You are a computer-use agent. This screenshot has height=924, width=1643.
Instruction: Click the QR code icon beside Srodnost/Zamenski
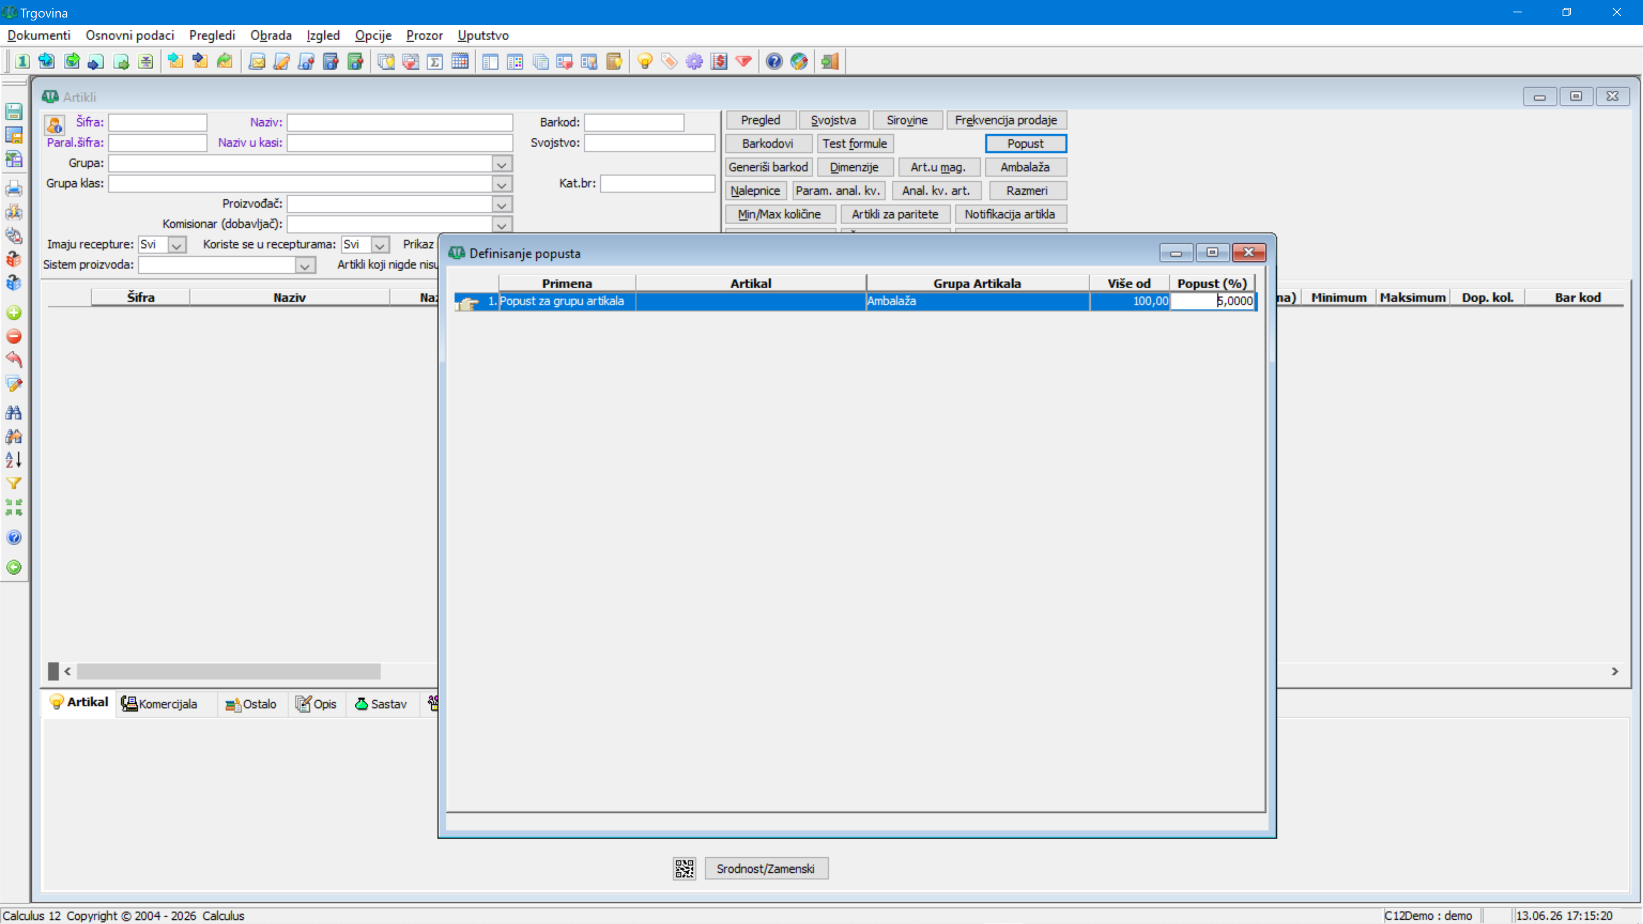(685, 868)
